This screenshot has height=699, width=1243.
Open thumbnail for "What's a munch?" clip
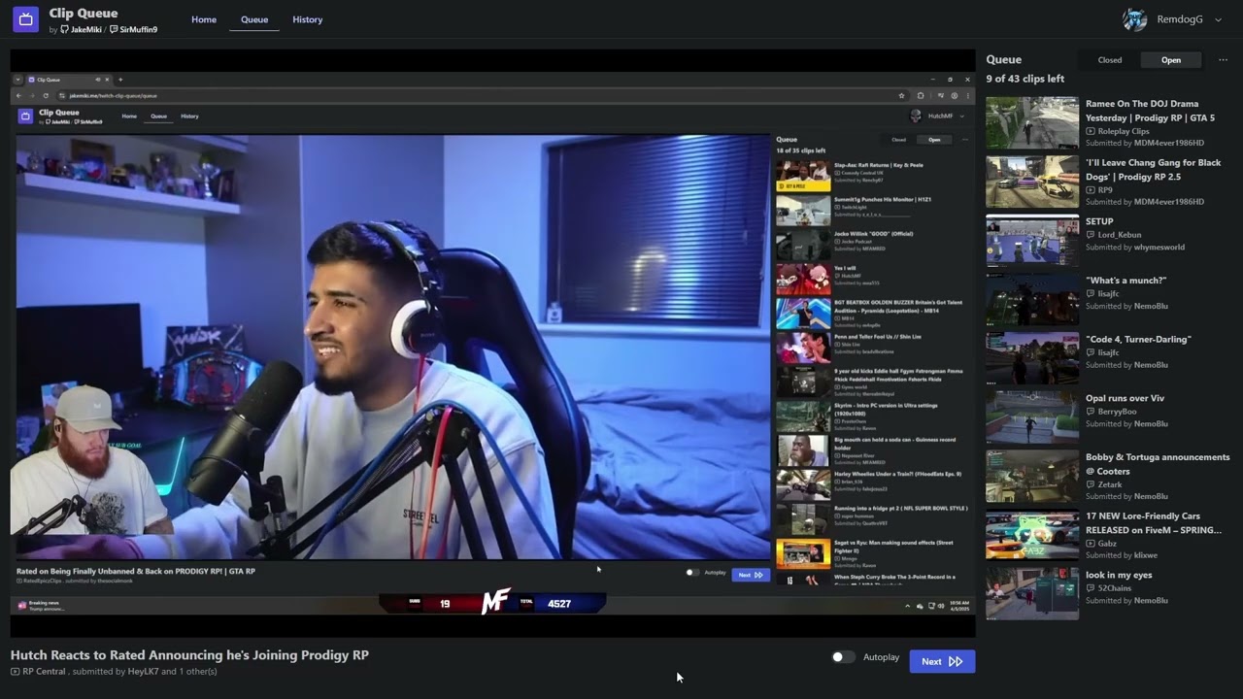click(1032, 299)
